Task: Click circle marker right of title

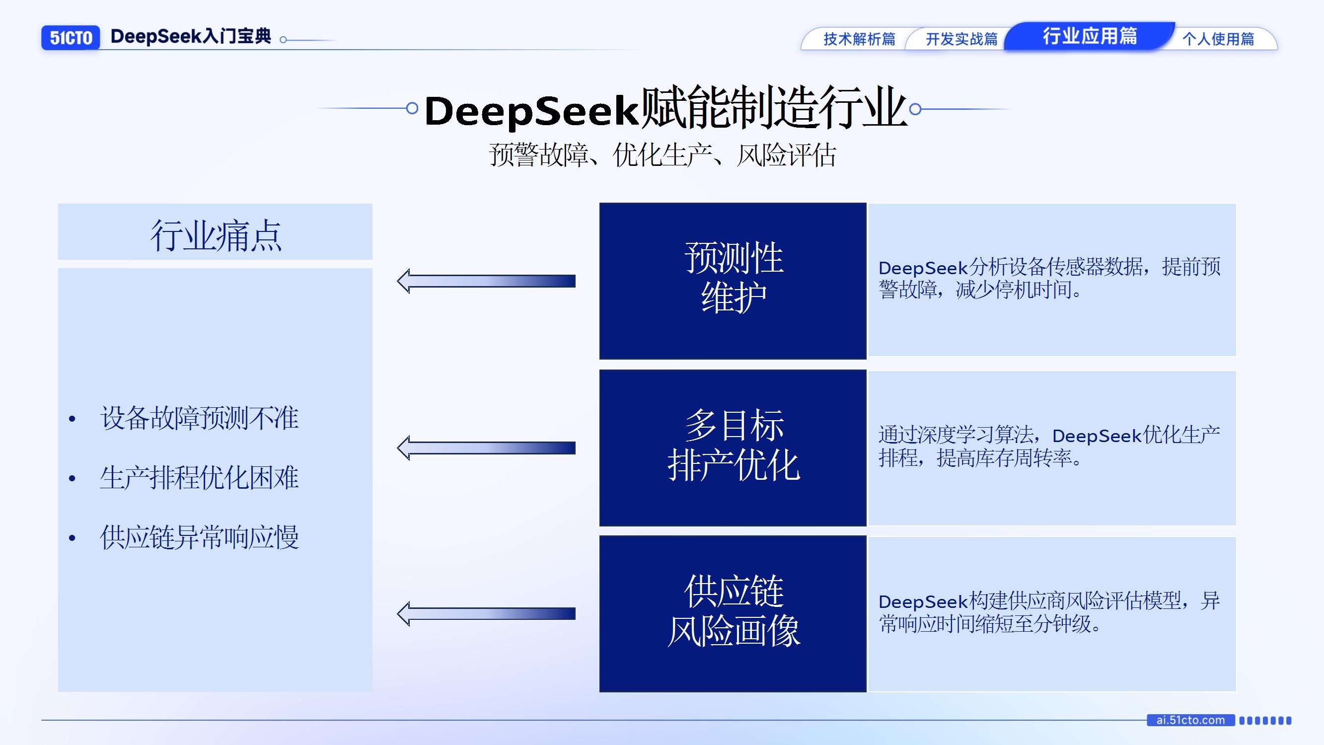Action: coord(915,109)
